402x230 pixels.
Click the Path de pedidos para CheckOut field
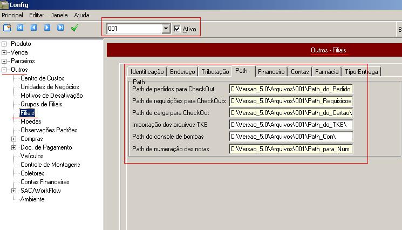[x=291, y=89]
